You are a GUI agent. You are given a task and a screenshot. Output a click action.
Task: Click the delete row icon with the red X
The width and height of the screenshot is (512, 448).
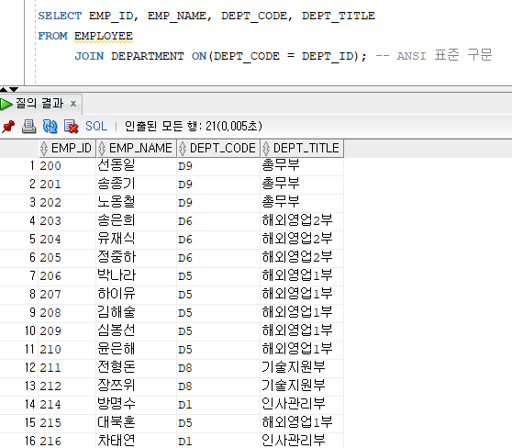coord(71,127)
